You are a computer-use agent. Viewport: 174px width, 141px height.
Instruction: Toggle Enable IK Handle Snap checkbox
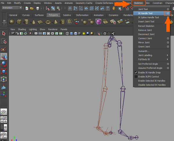(x=136, y=72)
